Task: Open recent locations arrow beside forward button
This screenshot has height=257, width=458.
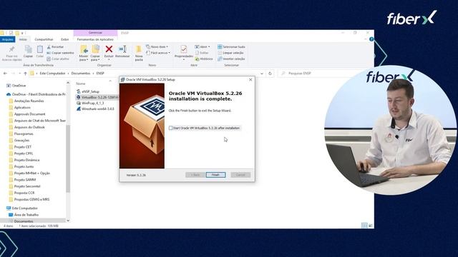Action: click(19, 74)
